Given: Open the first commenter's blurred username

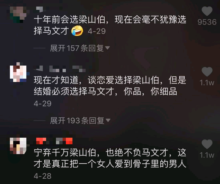Looking at the screenshot, I should tap(40, 9).
